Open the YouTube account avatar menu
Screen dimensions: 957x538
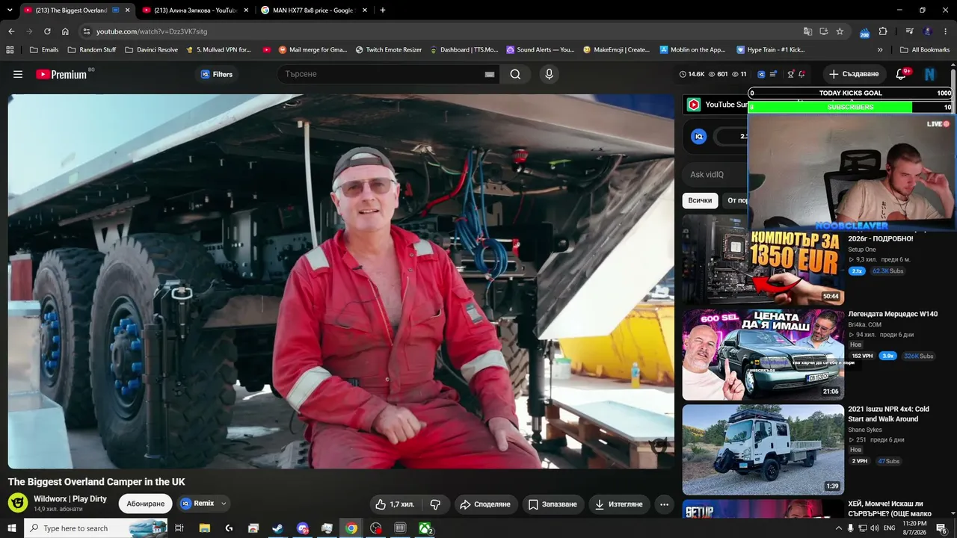[x=930, y=74]
